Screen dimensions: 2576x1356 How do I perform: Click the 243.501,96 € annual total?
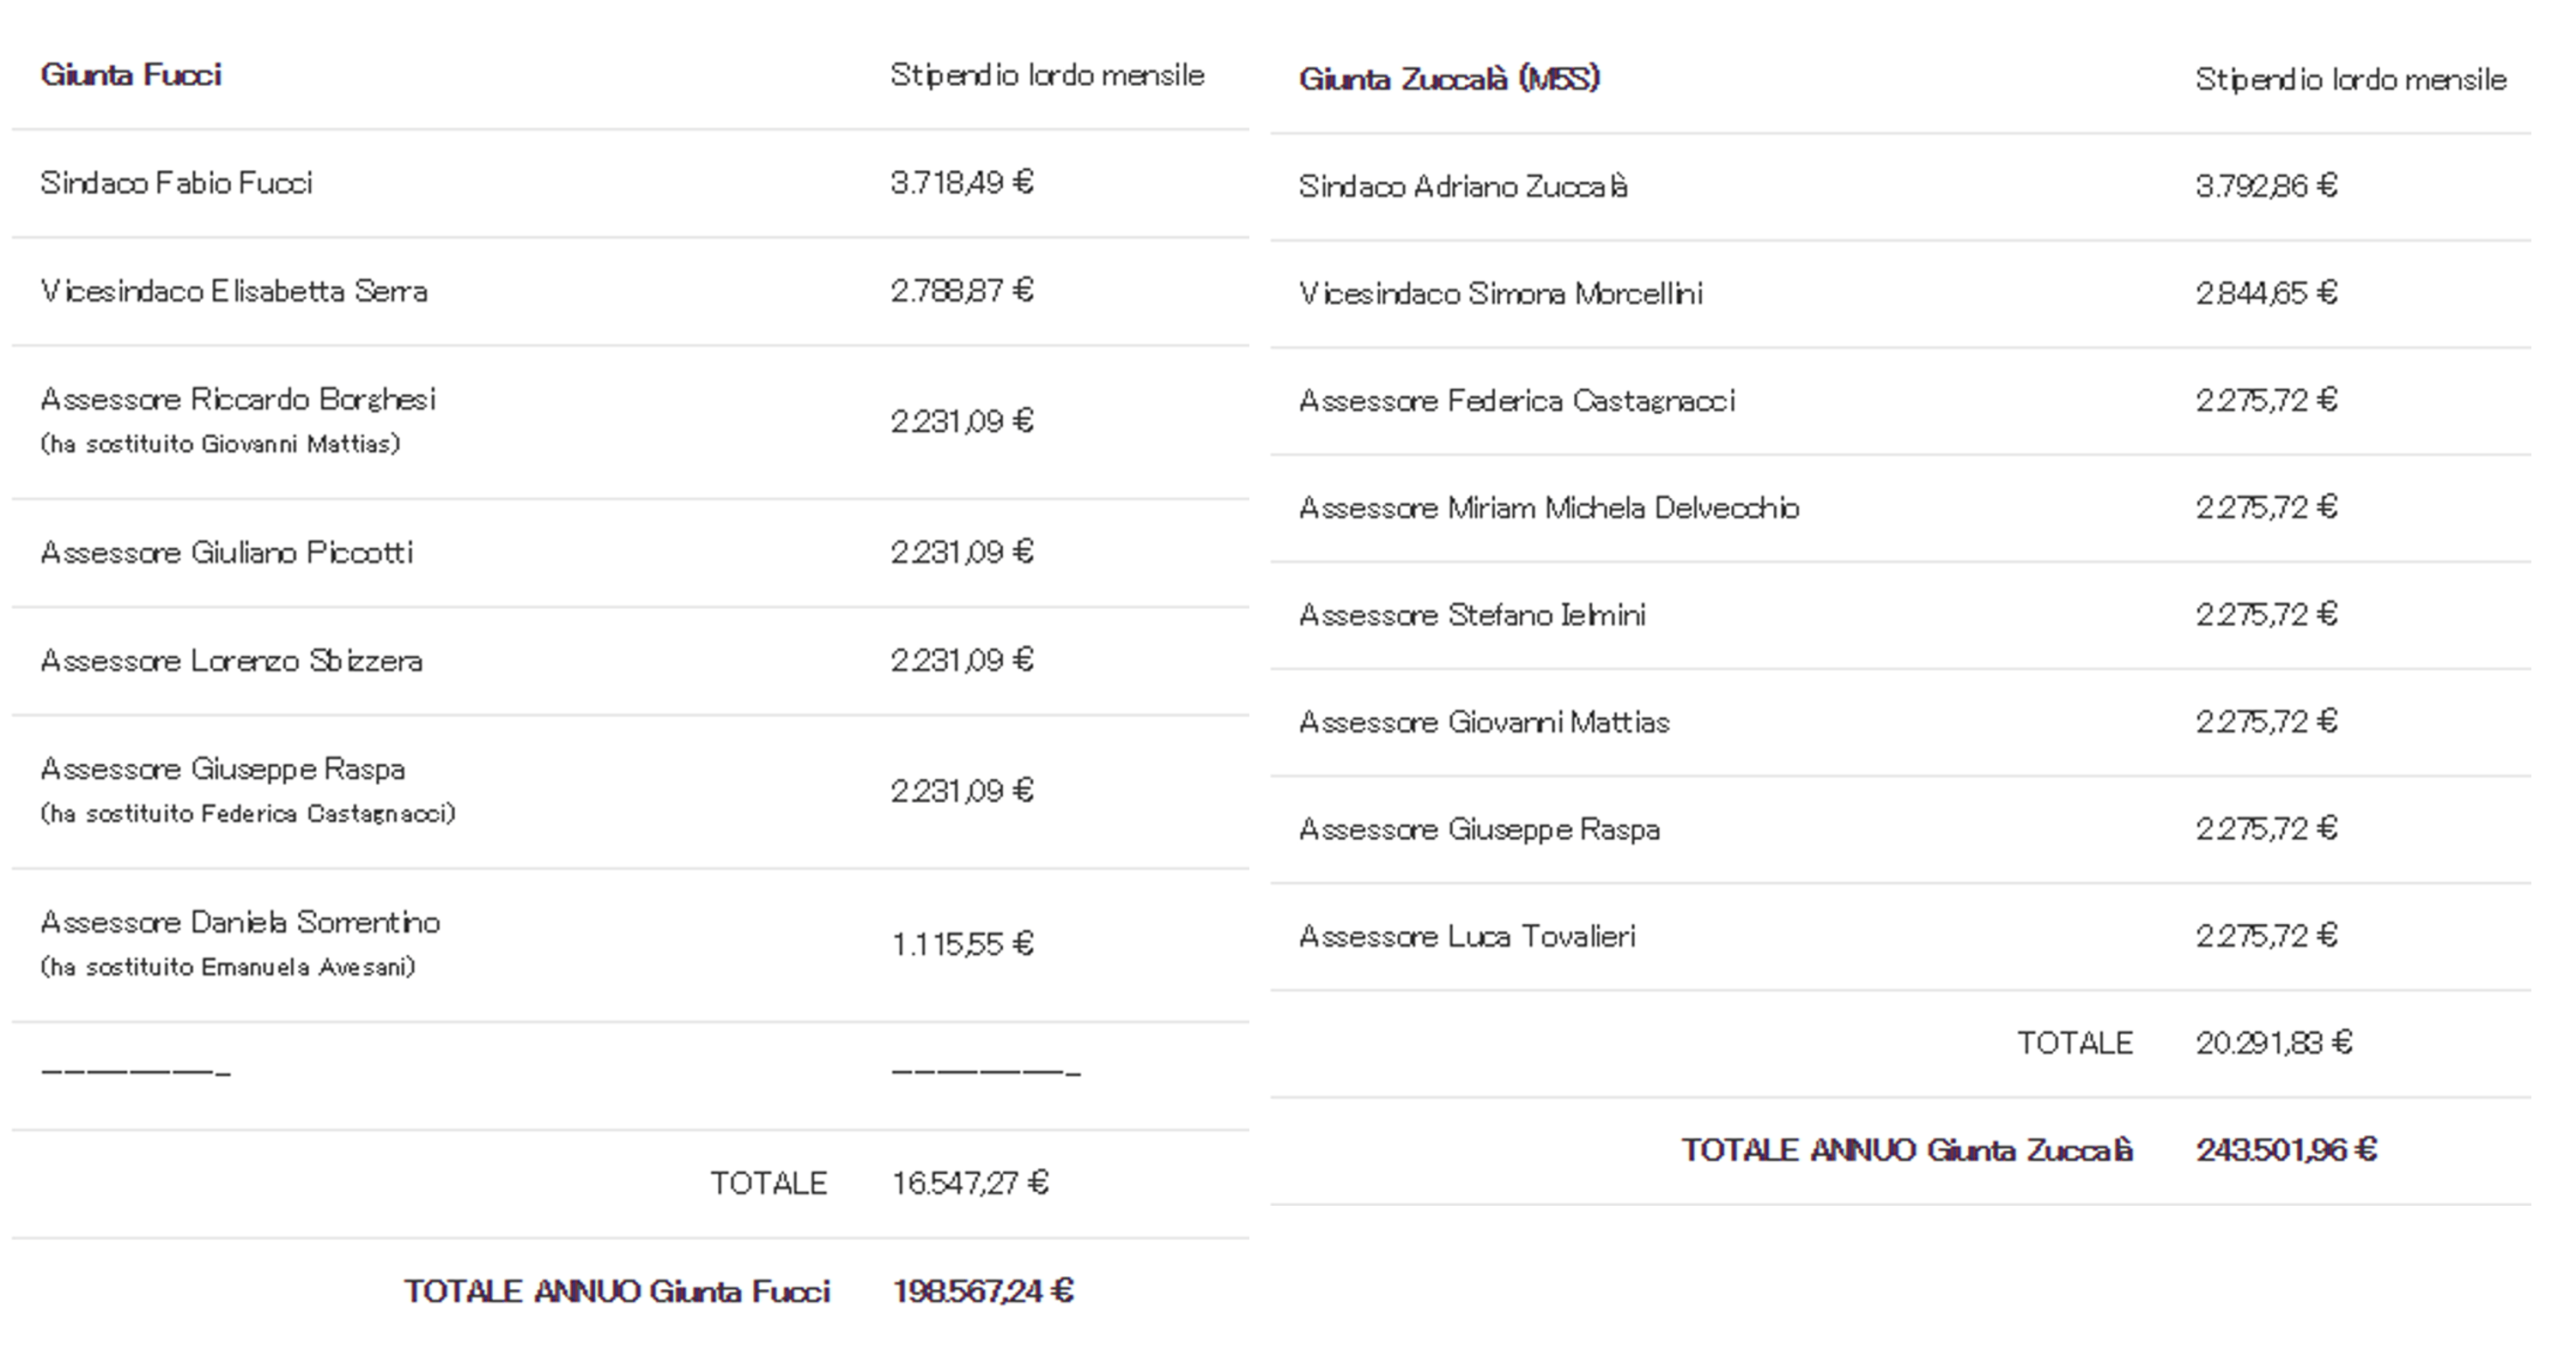[x=2287, y=1151]
